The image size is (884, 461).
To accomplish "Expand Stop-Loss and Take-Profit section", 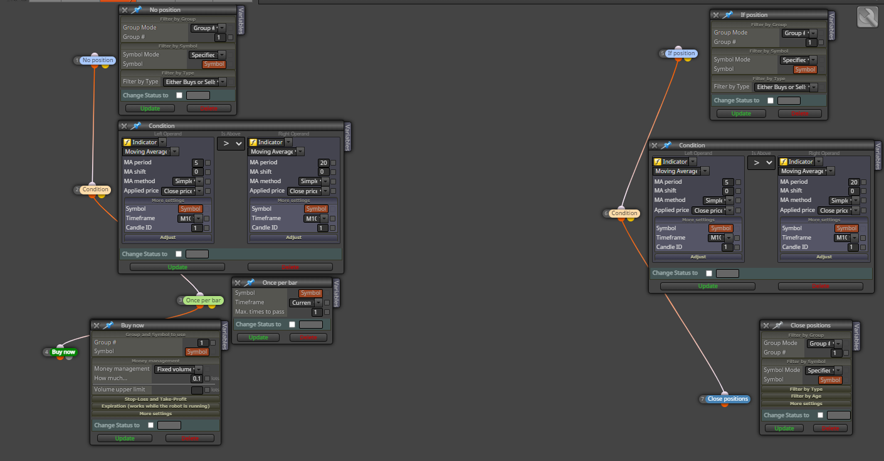I will (156, 399).
